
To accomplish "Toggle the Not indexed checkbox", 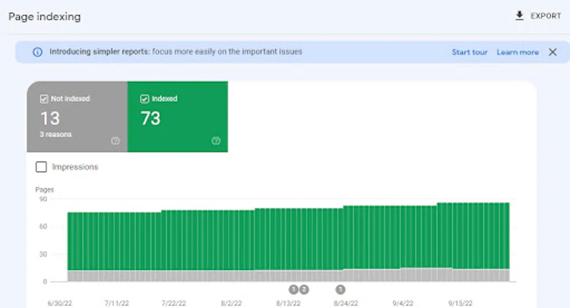I will (x=44, y=99).
